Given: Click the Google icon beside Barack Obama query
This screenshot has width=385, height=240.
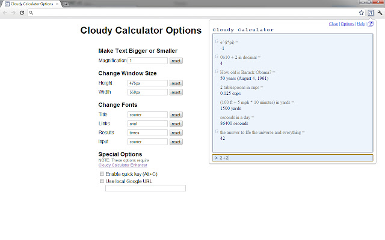Looking at the screenshot, I should [x=217, y=71].
